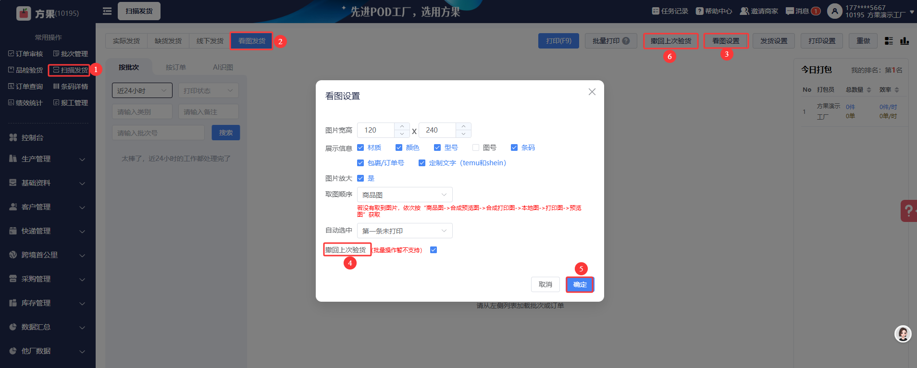Image resolution: width=917 pixels, height=368 pixels.
Task: Open the red floating help widget
Action: point(909,210)
